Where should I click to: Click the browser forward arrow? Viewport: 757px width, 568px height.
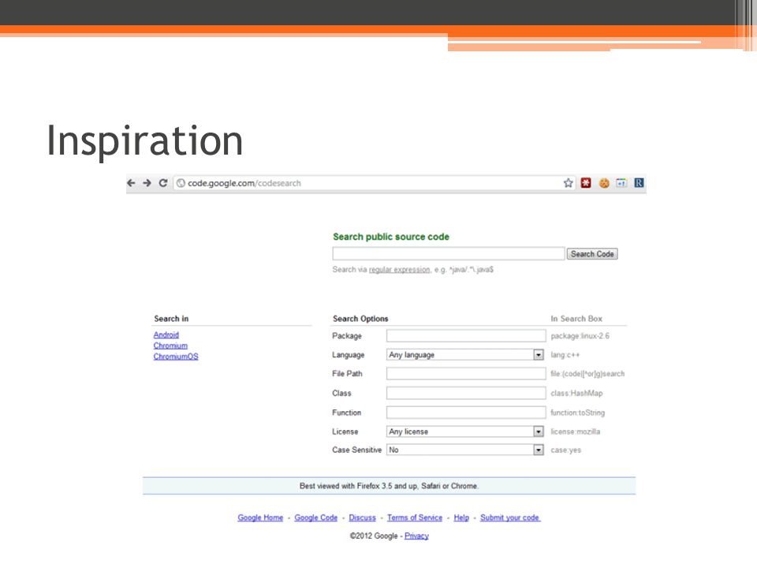(147, 183)
